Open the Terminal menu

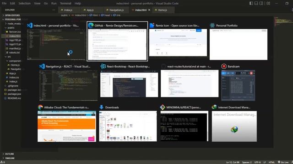[65, 3]
